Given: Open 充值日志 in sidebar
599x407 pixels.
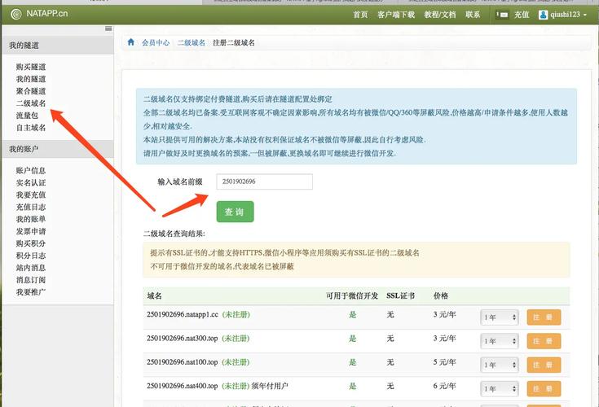Looking at the screenshot, I should 31,207.
